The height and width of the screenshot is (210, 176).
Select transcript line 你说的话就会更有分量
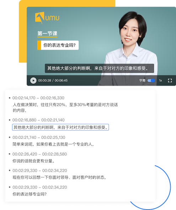pyautogui.click(x=33, y=161)
